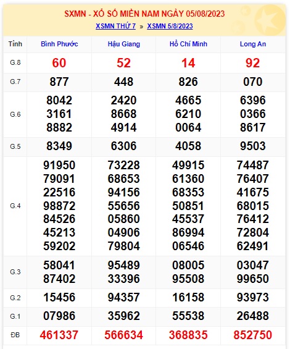This screenshot has width=290, height=349.
Task: Select G.4 number 74487
Action: coord(252,165)
